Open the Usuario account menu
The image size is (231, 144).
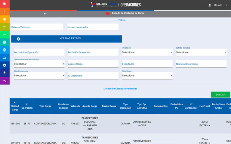pyautogui.click(x=218, y=5)
